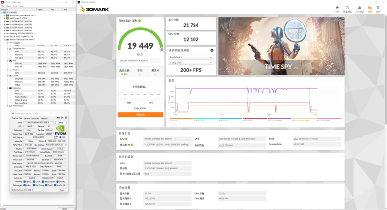Click the Utilization icon in HWMonitor
The height and width of the screenshot is (210, 387).
[x=10, y=88]
